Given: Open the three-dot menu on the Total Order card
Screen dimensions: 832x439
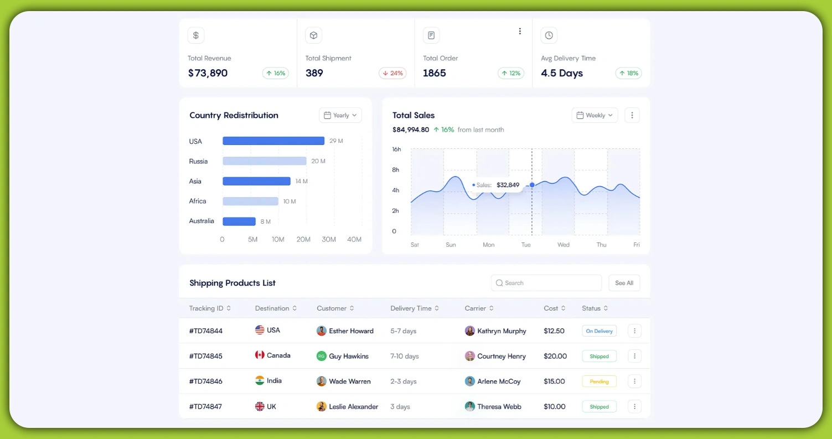Looking at the screenshot, I should tap(519, 31).
